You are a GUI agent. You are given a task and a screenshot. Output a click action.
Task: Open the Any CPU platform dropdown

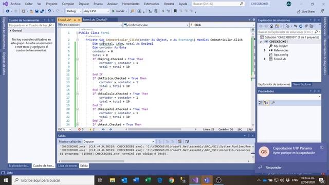click(96, 11)
